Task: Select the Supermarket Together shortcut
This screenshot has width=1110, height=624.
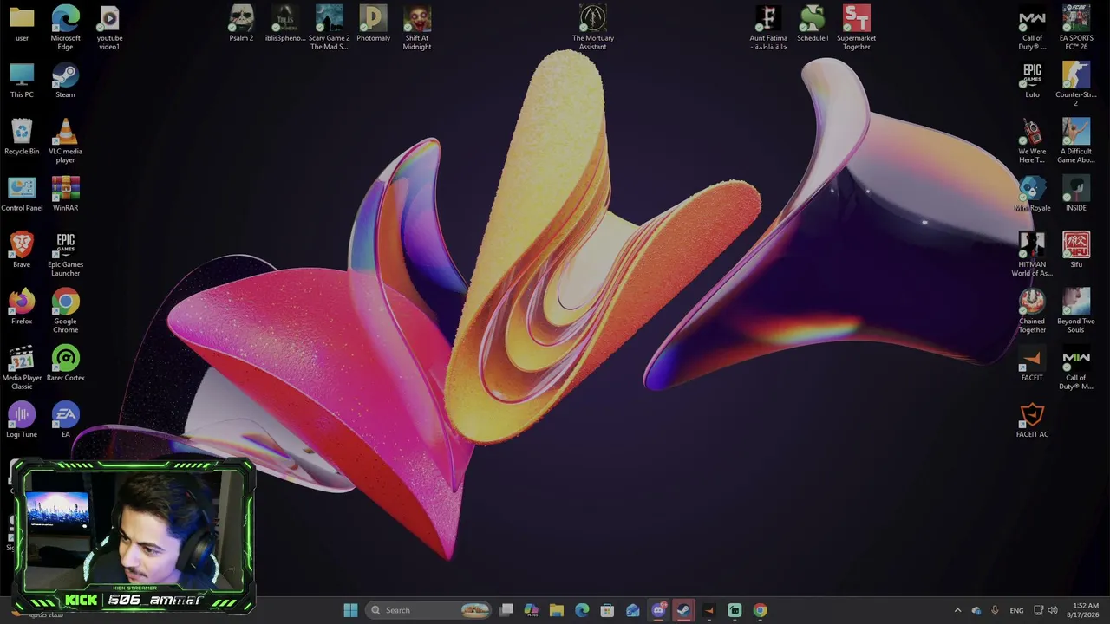Action: pos(856,28)
